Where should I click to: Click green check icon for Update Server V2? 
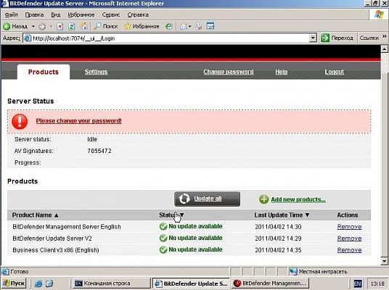tap(163, 238)
